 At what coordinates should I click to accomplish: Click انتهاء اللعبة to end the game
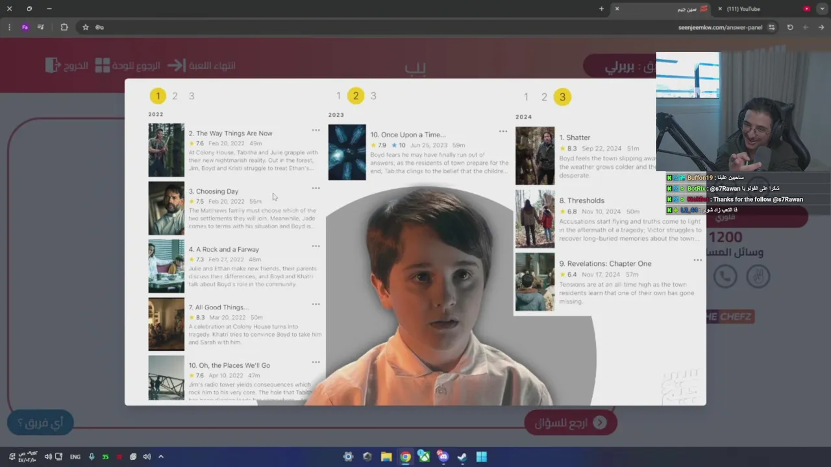click(x=201, y=65)
